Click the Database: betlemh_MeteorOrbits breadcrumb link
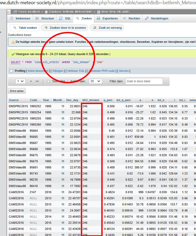 click(70, 12)
